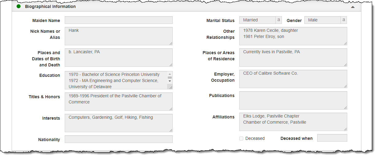
Task: Select the empty Publications text area
Action: [293, 100]
